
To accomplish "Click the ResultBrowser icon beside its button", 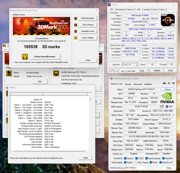I will (x=76, y=32).
